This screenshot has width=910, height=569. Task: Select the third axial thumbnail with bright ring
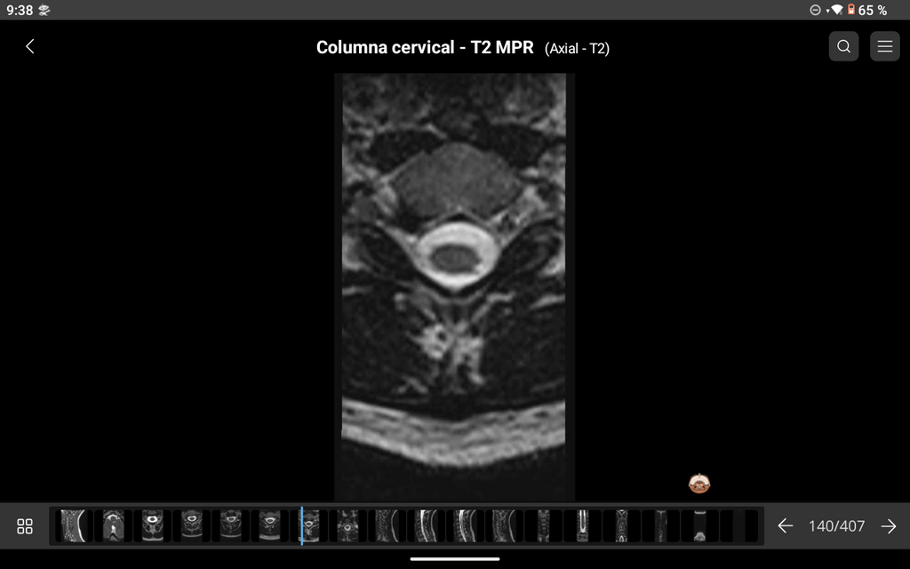click(x=153, y=526)
